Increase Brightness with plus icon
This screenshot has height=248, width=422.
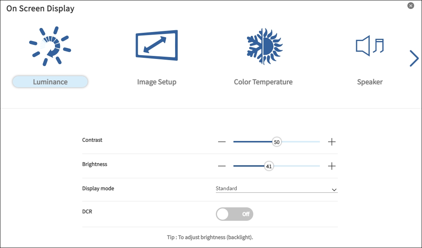tap(332, 166)
